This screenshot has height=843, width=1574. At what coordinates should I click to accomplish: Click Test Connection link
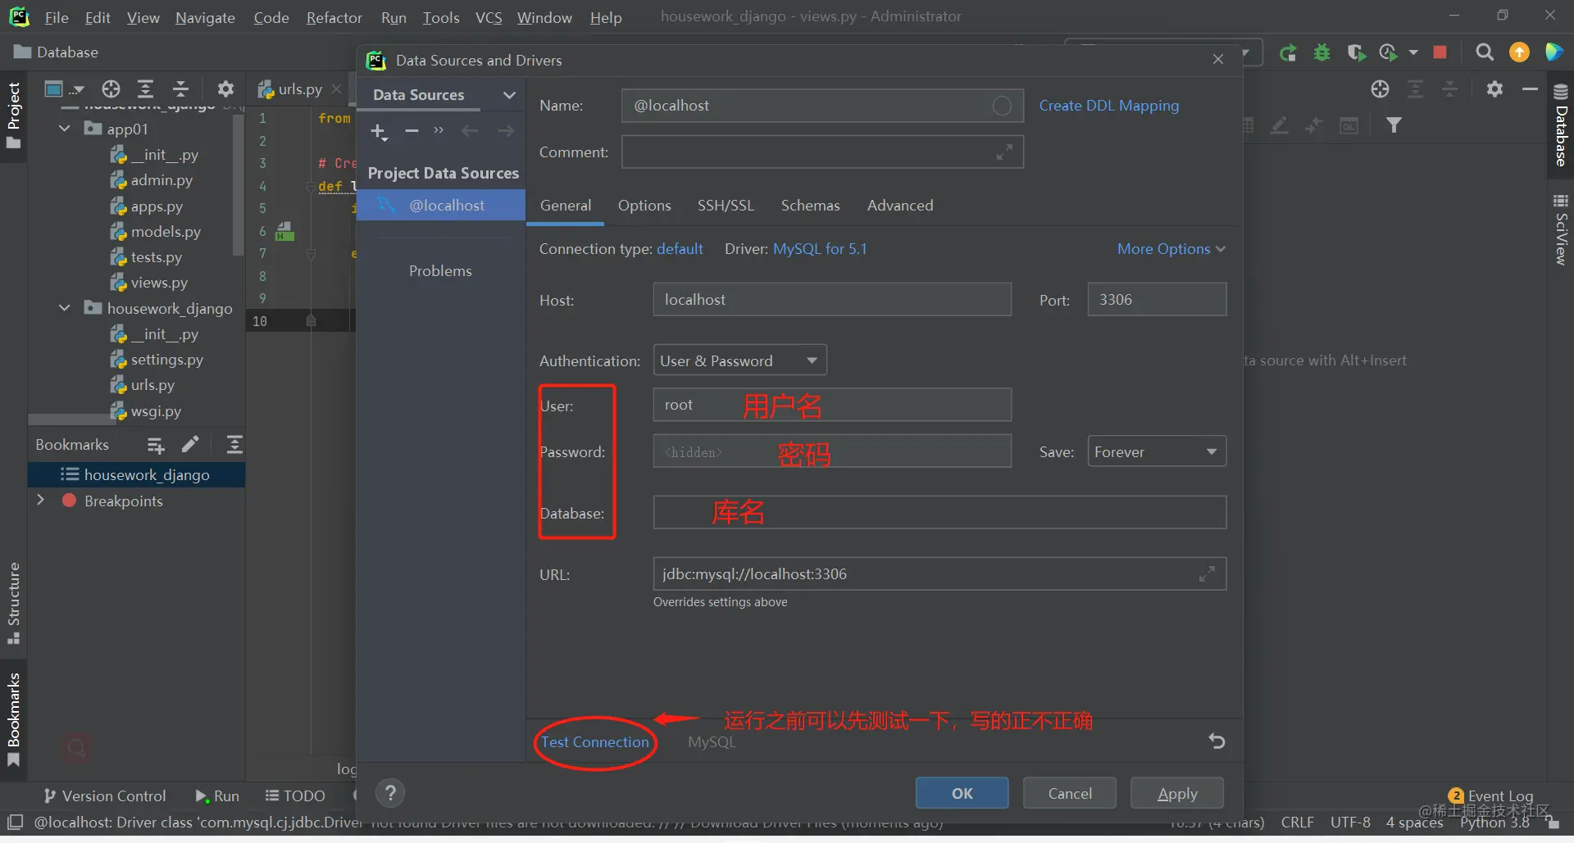[595, 742]
